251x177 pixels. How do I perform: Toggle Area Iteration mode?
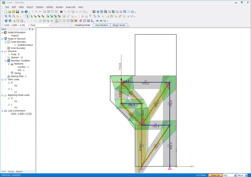(x=102, y=25)
